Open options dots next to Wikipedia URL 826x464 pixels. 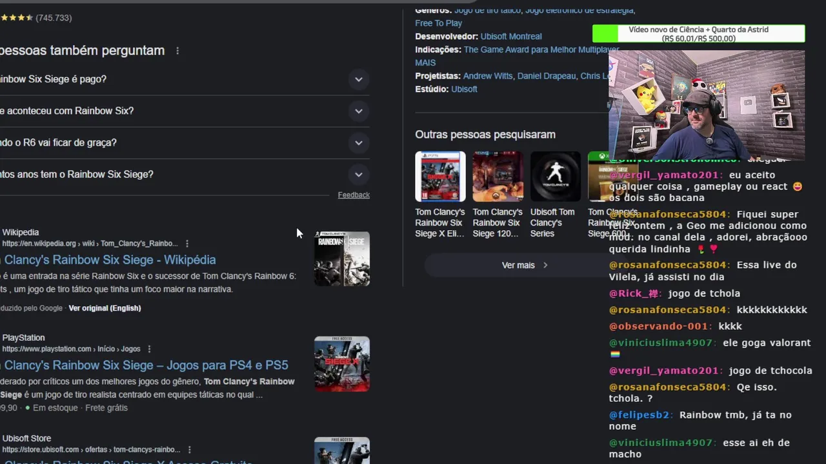click(187, 244)
